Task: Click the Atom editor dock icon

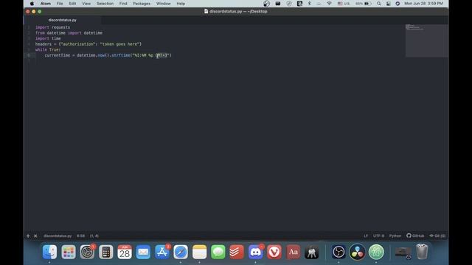Action: pos(376,252)
